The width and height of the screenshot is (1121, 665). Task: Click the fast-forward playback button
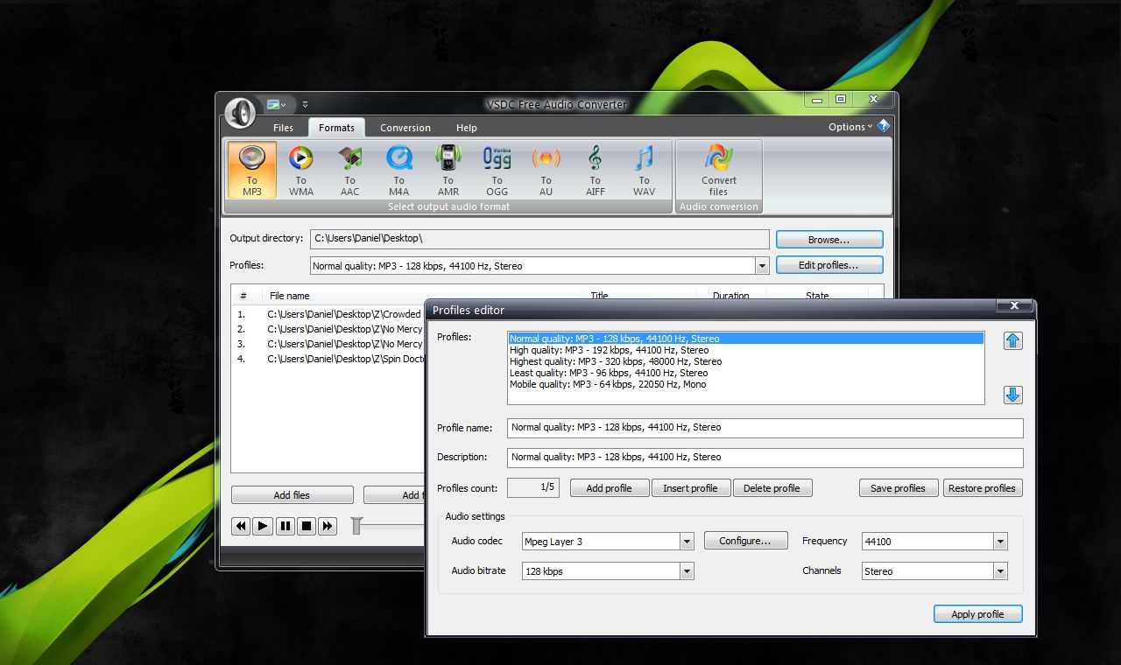point(328,526)
